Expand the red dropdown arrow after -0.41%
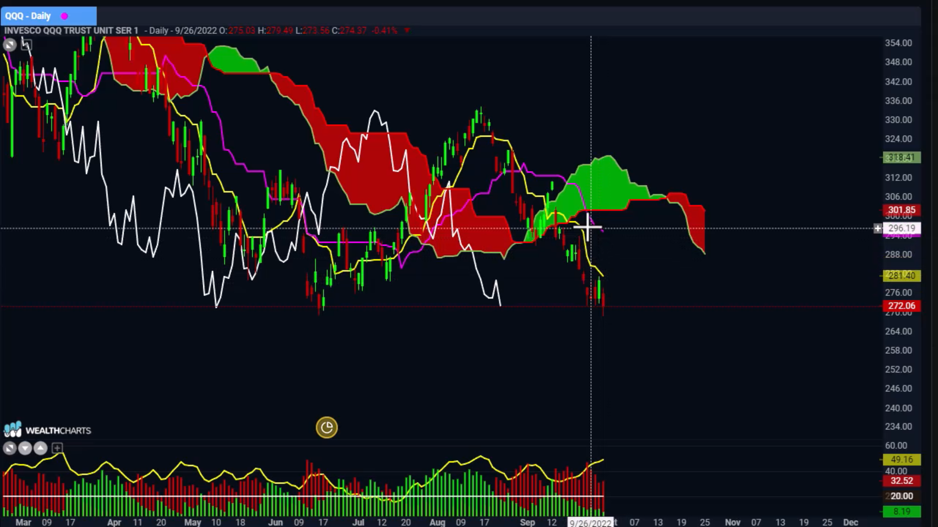 [x=407, y=30]
